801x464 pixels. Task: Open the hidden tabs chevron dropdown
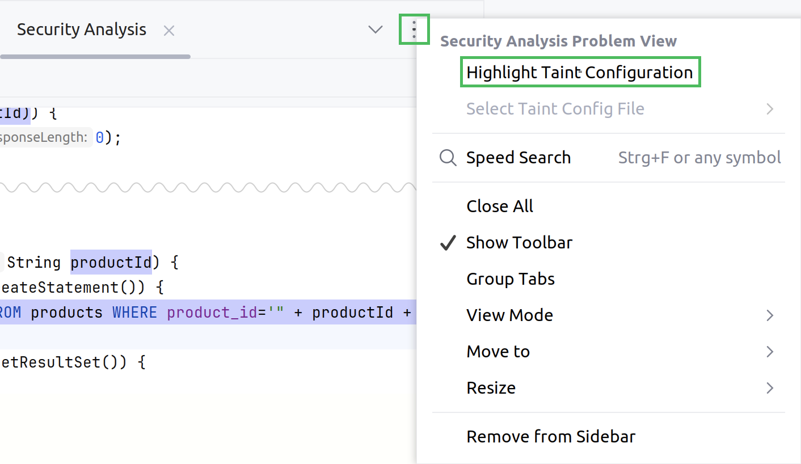pos(375,29)
